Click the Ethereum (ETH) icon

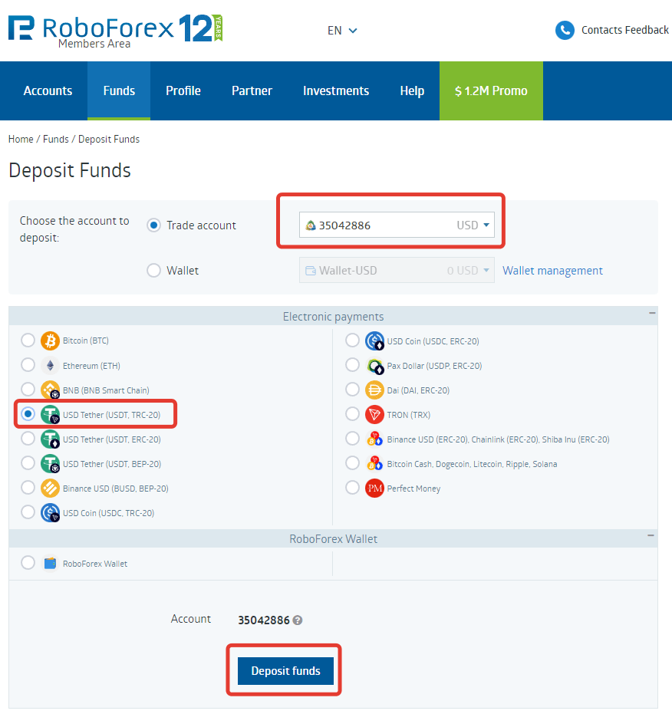pos(50,365)
